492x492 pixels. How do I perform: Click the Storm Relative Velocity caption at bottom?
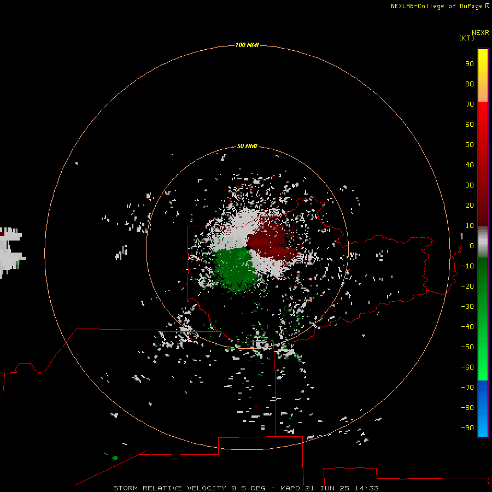[x=246, y=488]
